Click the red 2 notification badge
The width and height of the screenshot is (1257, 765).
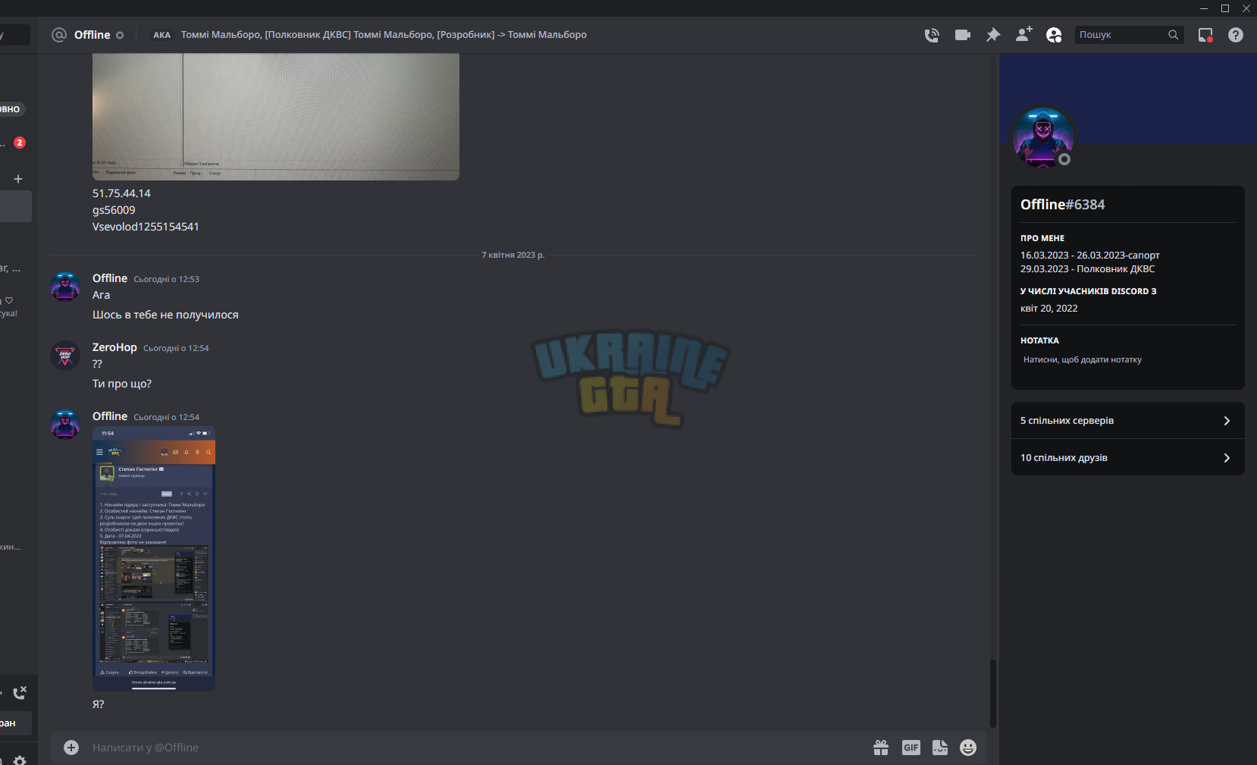pyautogui.click(x=20, y=143)
